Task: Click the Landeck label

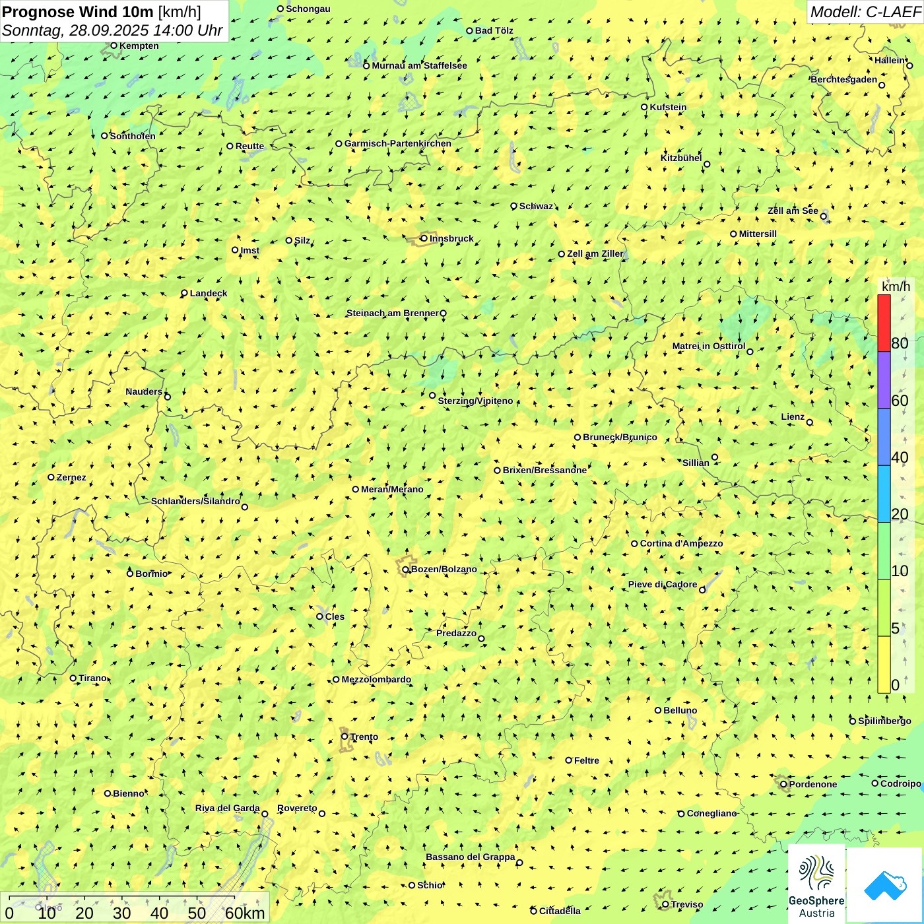Action: click(x=209, y=293)
